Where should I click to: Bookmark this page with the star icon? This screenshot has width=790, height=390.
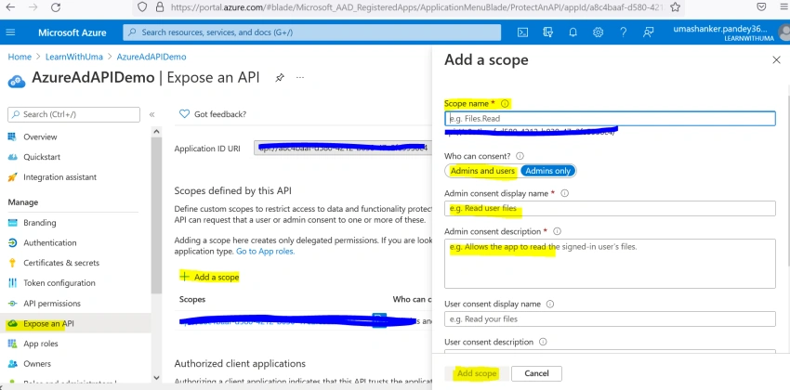coord(676,7)
